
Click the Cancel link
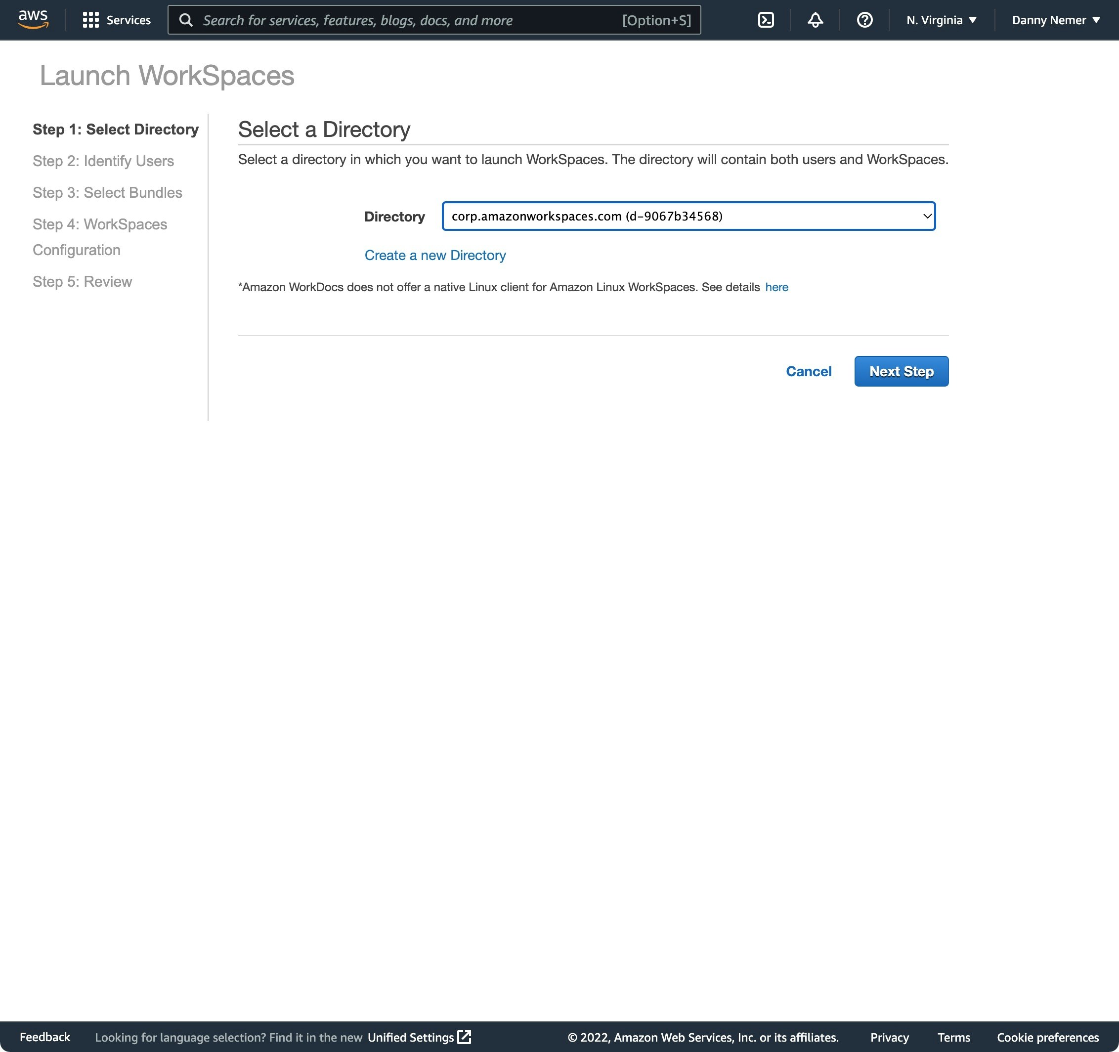pos(808,371)
